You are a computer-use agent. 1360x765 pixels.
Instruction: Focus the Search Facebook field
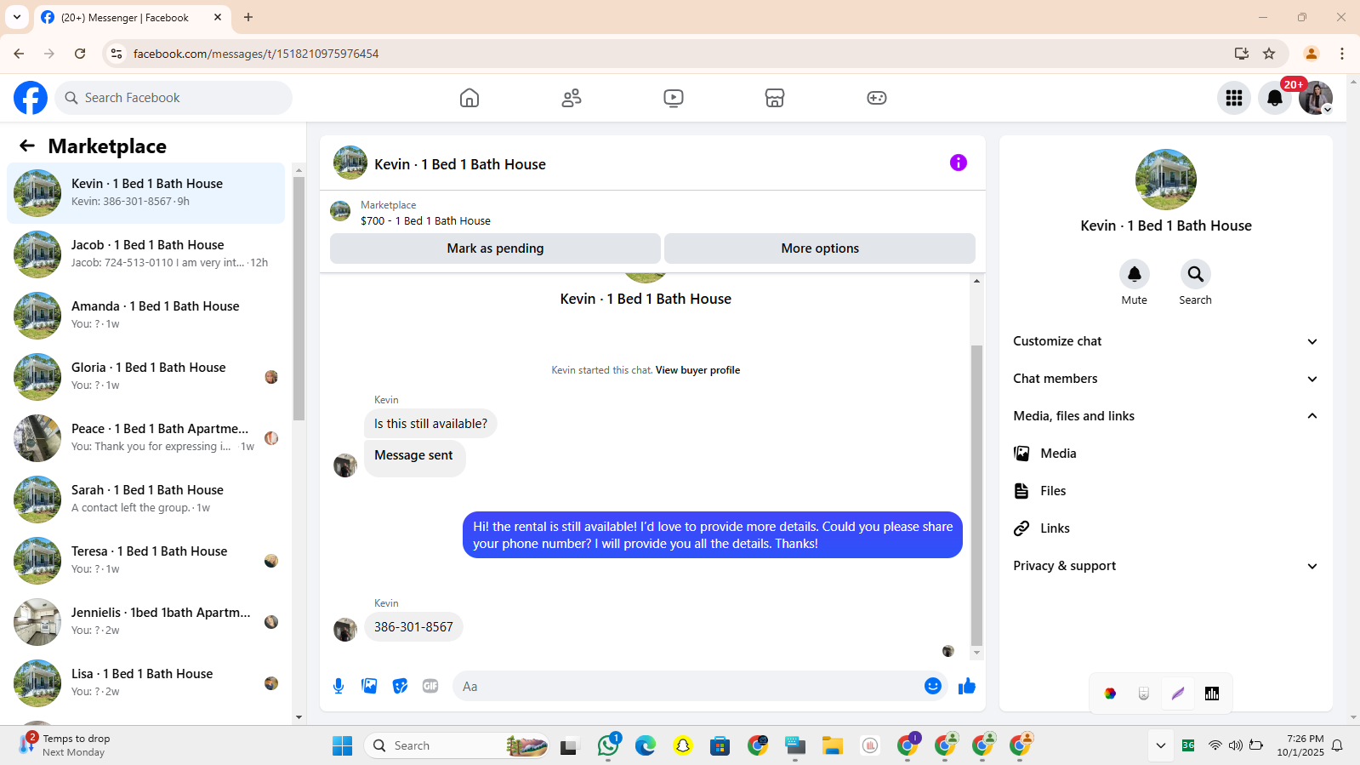tap(174, 98)
